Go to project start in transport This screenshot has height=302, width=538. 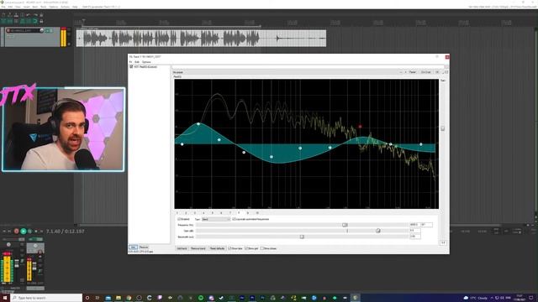point(4,232)
